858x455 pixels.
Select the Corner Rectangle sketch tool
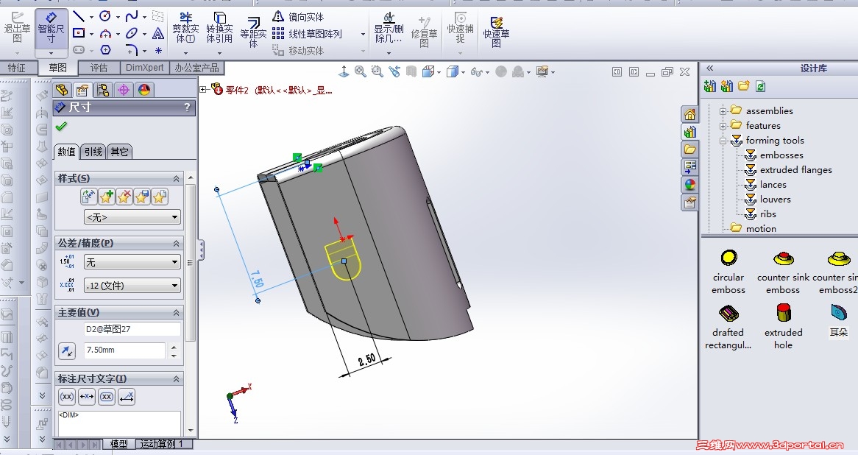pos(79,33)
